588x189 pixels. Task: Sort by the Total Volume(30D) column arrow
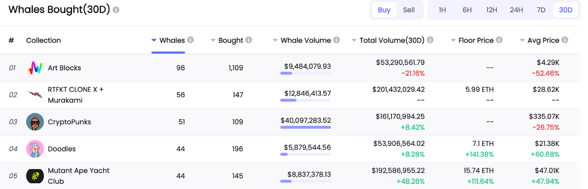point(354,41)
